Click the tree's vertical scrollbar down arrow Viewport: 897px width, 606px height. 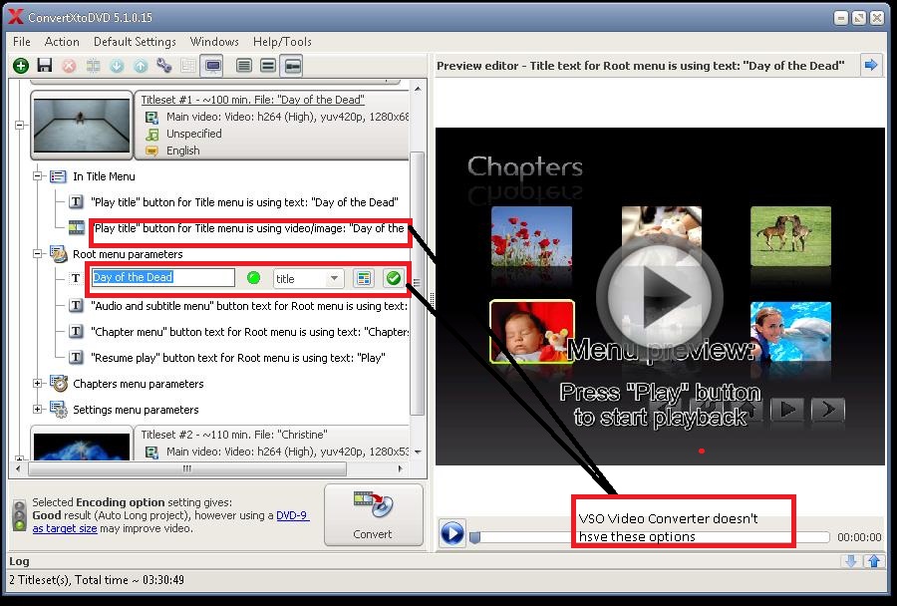pyautogui.click(x=419, y=453)
